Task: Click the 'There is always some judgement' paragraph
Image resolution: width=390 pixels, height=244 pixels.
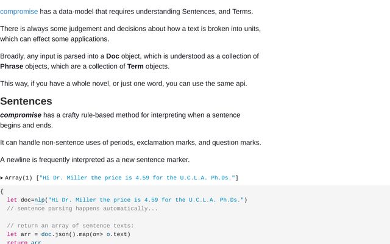Action: coord(130,34)
